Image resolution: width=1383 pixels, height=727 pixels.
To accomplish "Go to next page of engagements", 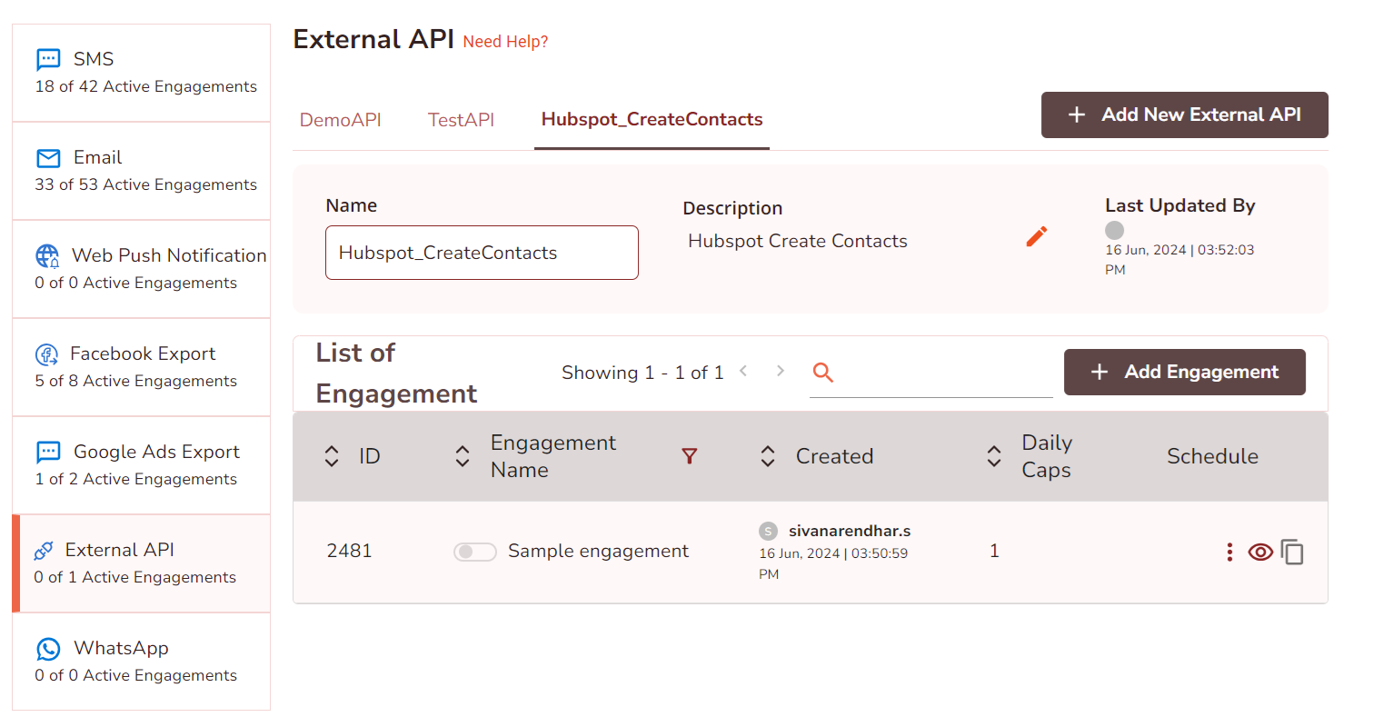I will coord(781,371).
